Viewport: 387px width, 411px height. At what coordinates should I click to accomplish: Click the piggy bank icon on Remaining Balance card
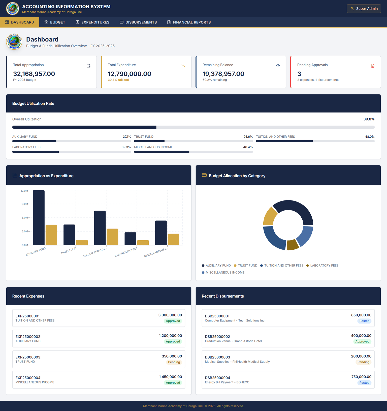tap(278, 66)
